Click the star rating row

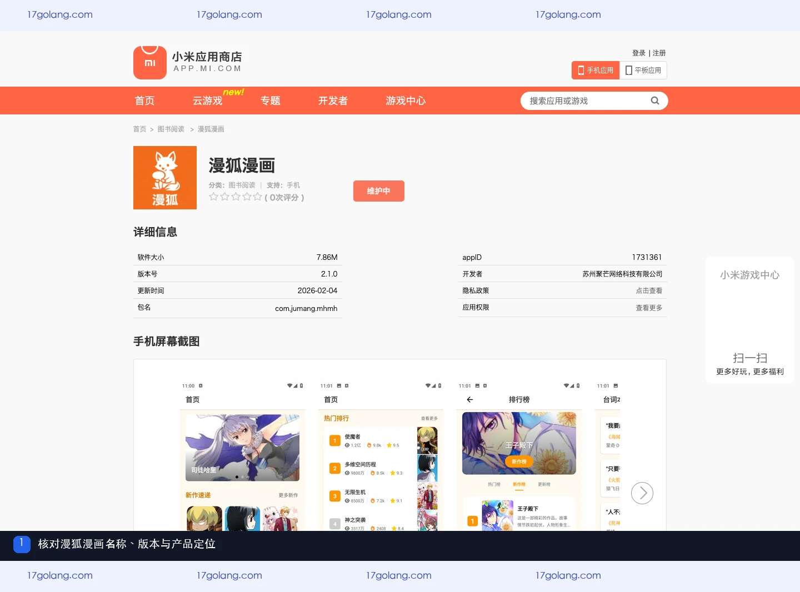[235, 197]
